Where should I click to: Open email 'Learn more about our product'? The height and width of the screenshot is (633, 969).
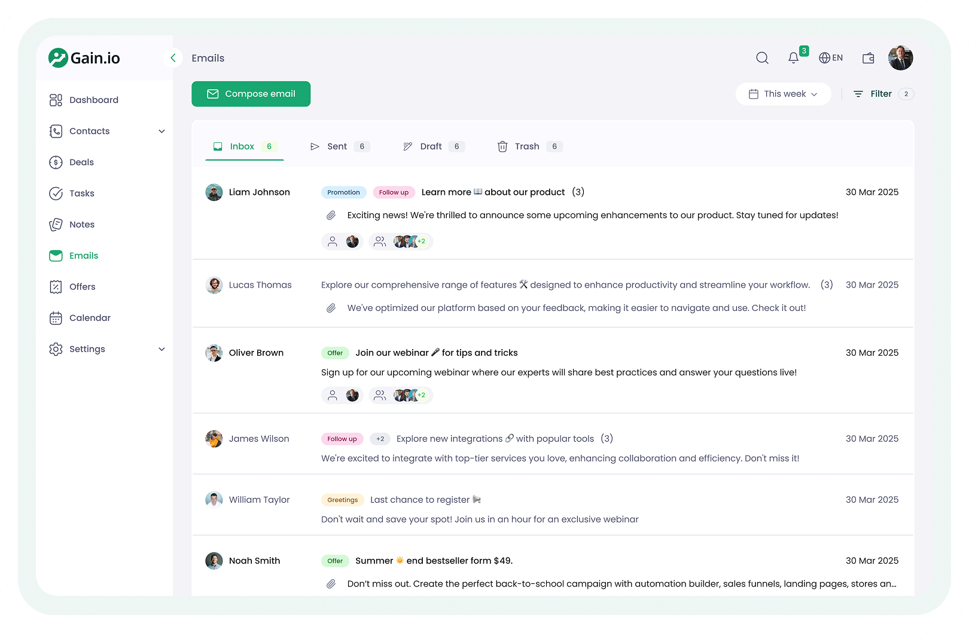point(493,192)
